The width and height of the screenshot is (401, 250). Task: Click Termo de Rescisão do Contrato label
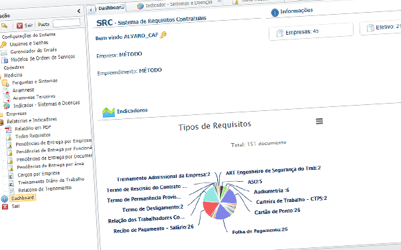click(146, 188)
